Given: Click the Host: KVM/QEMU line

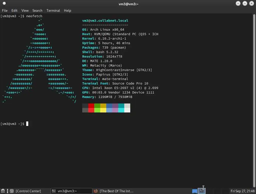Looking at the screenshot, I should 120,34.
